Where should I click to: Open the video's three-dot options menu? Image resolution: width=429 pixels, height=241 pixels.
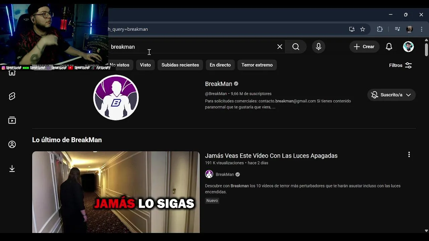(409, 155)
